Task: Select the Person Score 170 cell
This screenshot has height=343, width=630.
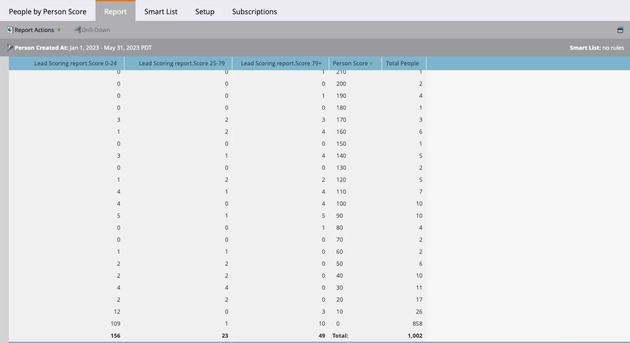Action: 355,120
